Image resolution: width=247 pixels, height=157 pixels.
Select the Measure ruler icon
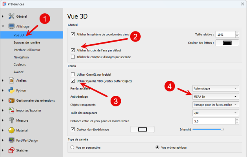(x=11, y=120)
